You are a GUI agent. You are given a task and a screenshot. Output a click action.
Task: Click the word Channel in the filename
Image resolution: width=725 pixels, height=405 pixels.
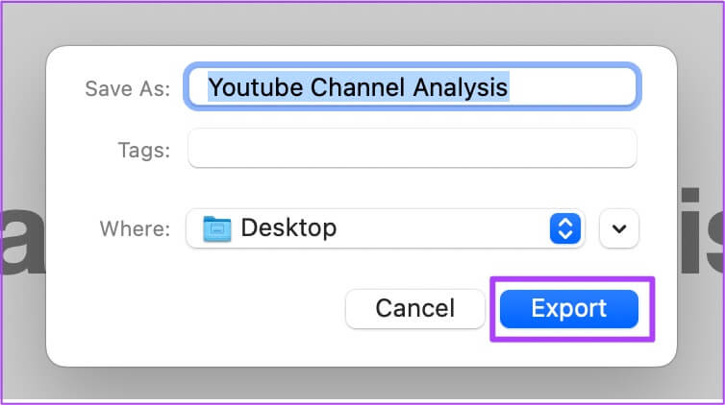tap(358, 87)
